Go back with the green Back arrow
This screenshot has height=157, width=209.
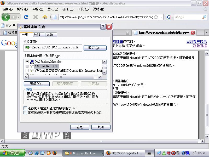5,17
